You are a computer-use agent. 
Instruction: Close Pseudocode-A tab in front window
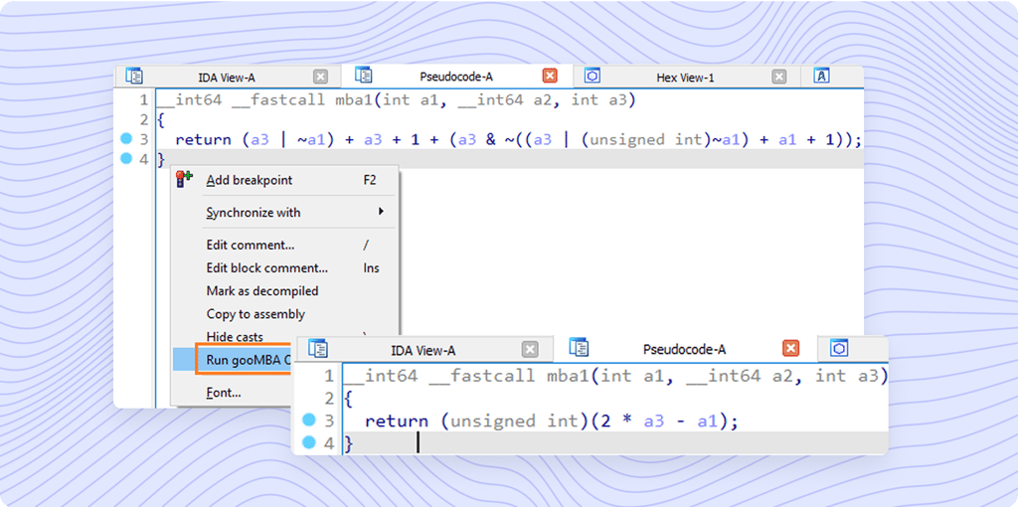[x=790, y=349]
